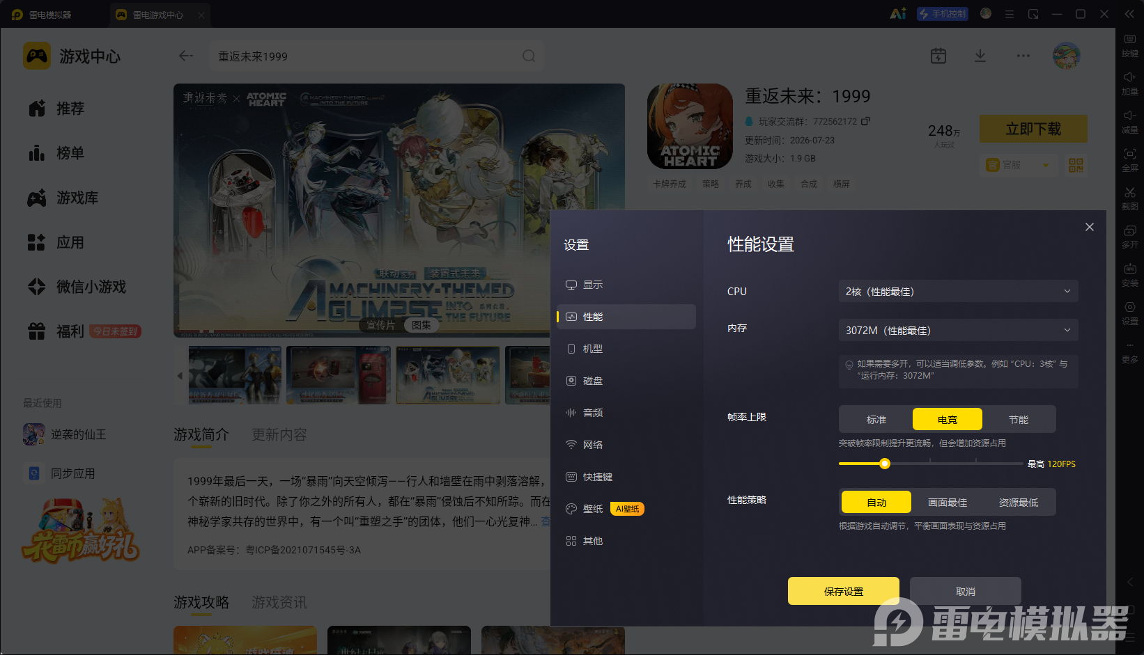Screen dimensions: 1144x655
Task: Select 节能 frame rate limit
Action: (x=1019, y=420)
